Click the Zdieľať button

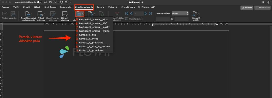(246, 8)
